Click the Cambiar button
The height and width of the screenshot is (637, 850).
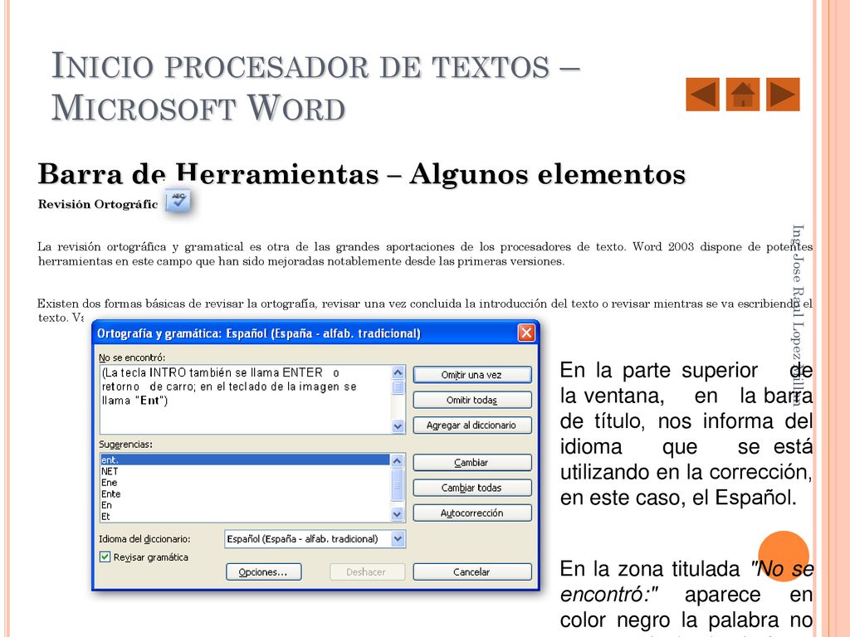[471, 463]
